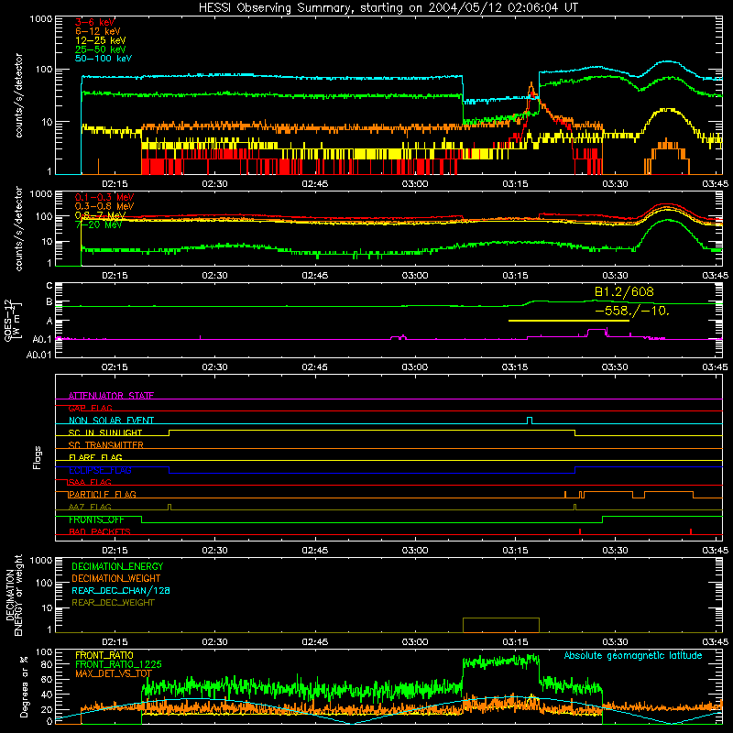
Task: Click the 0.1-0.3 MeV legend entry
Action: click(104, 197)
